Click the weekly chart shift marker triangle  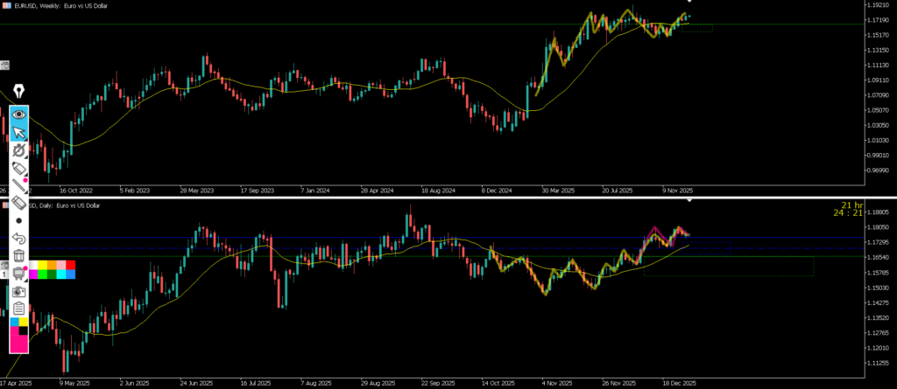point(690,3)
